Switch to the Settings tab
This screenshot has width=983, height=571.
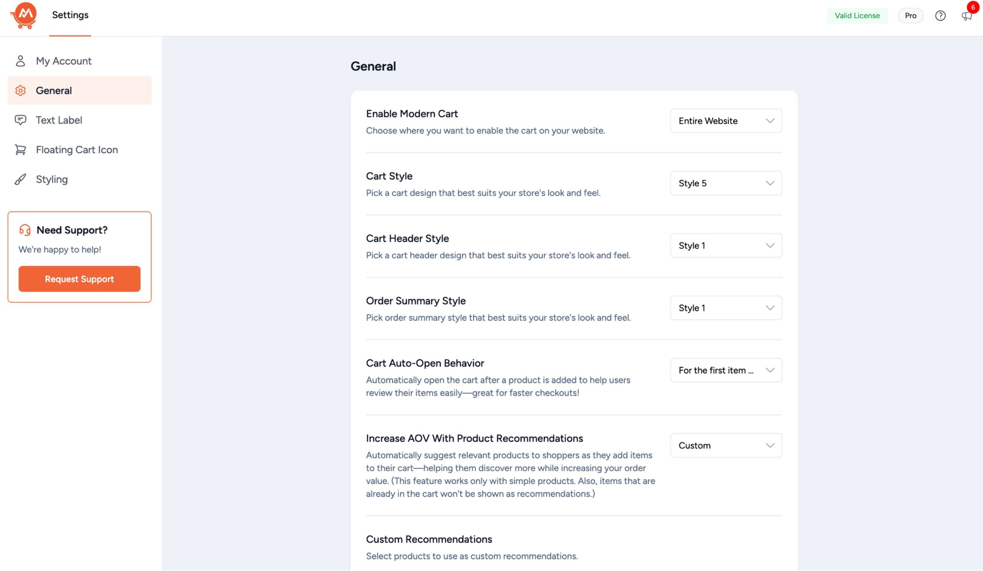coord(70,15)
